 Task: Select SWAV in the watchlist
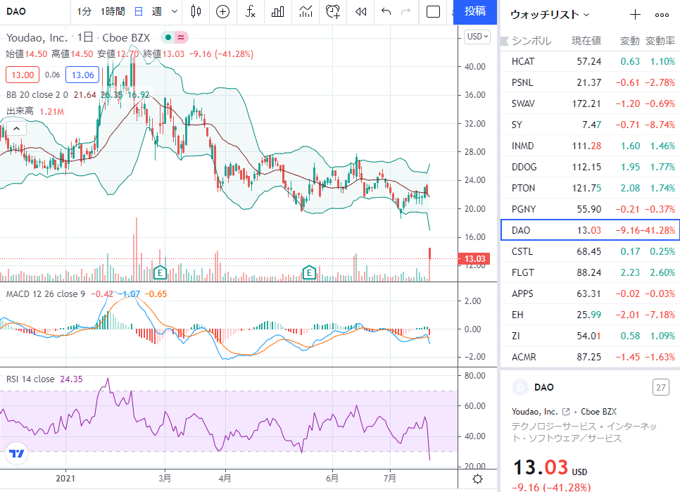[590, 103]
